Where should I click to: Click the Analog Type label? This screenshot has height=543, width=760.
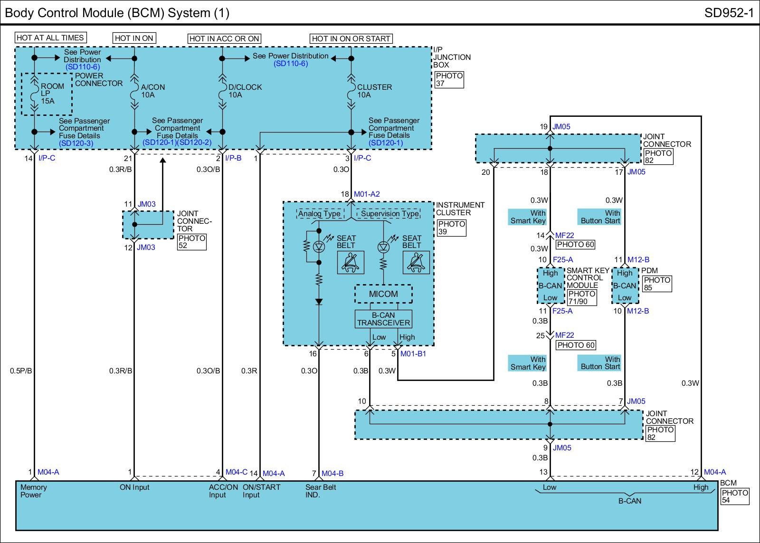(319, 214)
